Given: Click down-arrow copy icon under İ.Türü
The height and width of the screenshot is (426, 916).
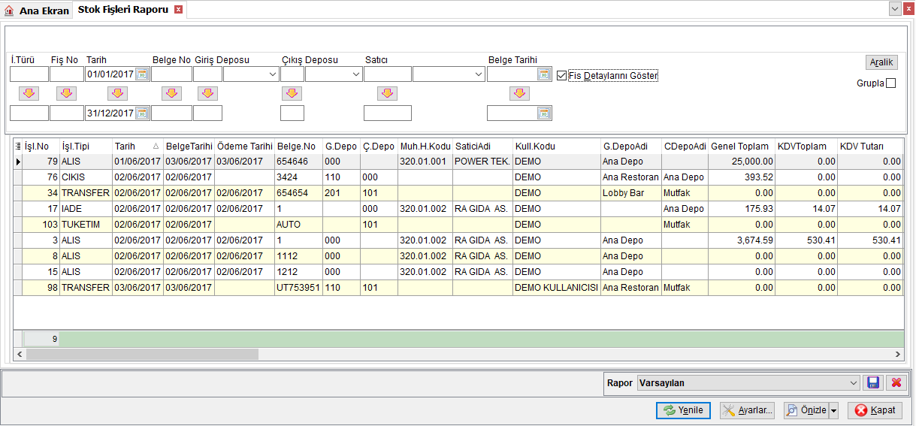Looking at the screenshot, I should point(29,93).
